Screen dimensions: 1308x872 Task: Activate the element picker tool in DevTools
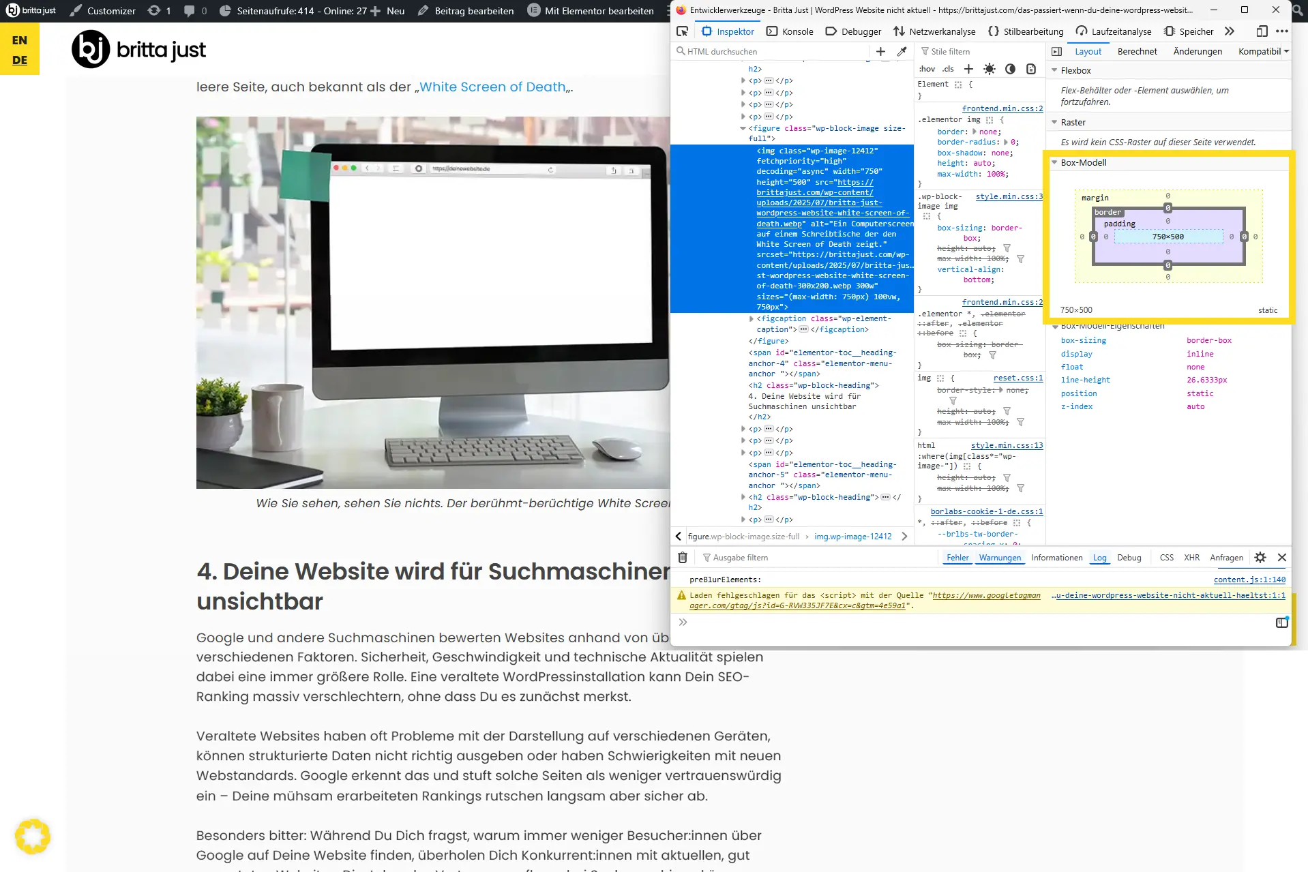coord(682,31)
